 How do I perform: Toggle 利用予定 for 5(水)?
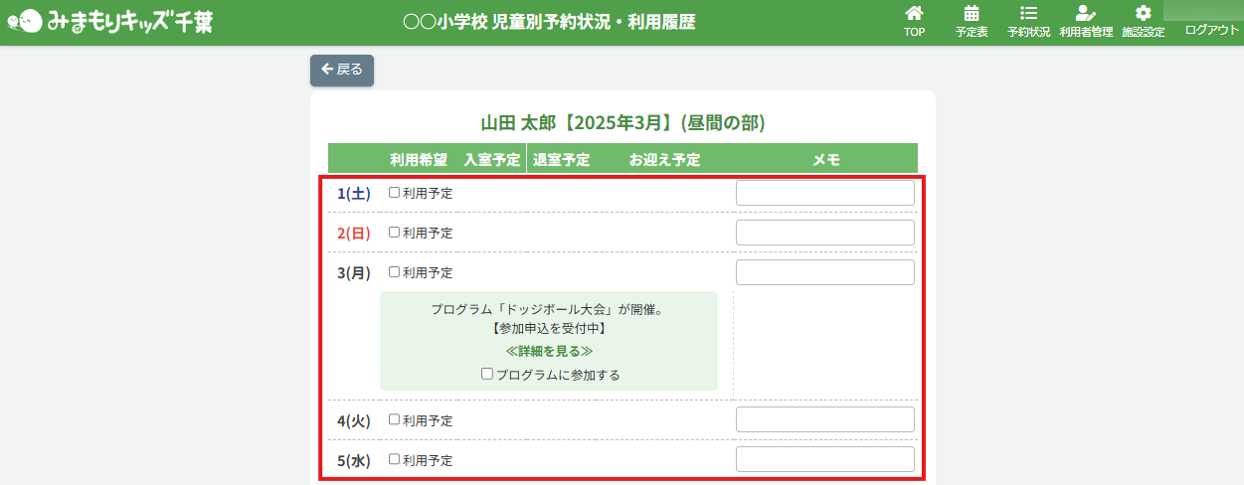[x=395, y=459]
